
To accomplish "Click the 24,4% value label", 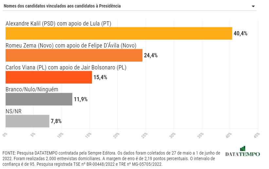I will (151, 55).
